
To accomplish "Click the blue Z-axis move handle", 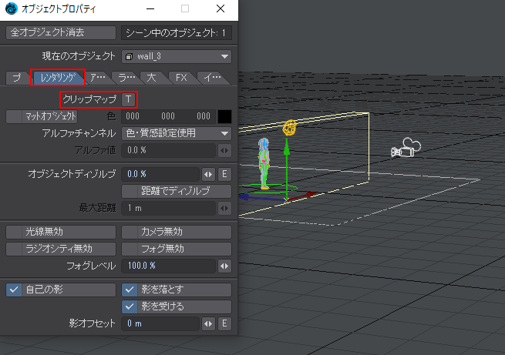I will [x=245, y=197].
